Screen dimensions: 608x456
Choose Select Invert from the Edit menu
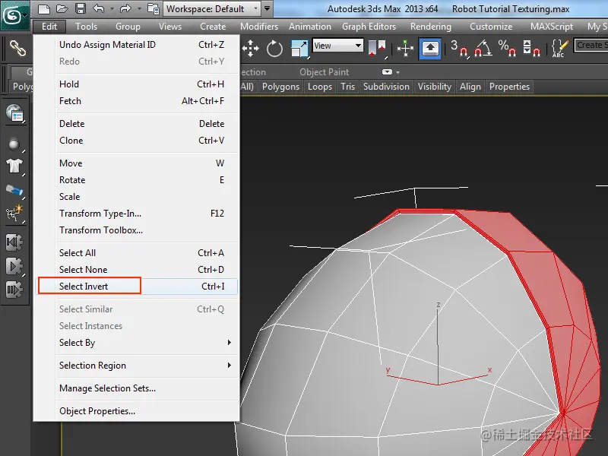pos(138,287)
